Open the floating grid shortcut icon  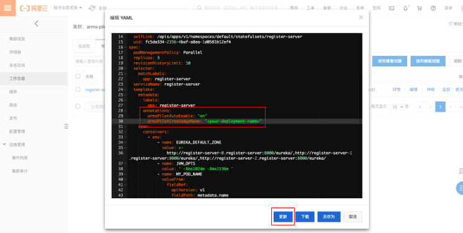click(x=460, y=188)
